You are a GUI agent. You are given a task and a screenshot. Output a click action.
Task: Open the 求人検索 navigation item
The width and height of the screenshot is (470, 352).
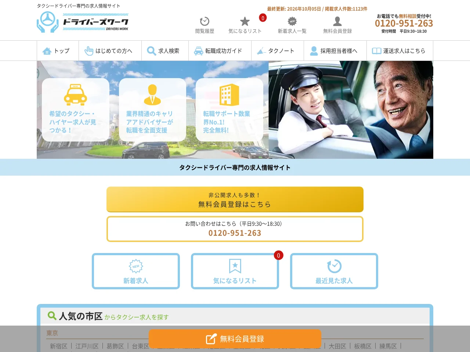(x=165, y=51)
